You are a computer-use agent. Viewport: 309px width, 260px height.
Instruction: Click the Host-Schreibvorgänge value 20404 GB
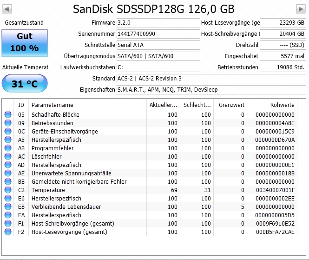pos(283,34)
